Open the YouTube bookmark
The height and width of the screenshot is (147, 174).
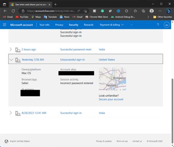22,17
